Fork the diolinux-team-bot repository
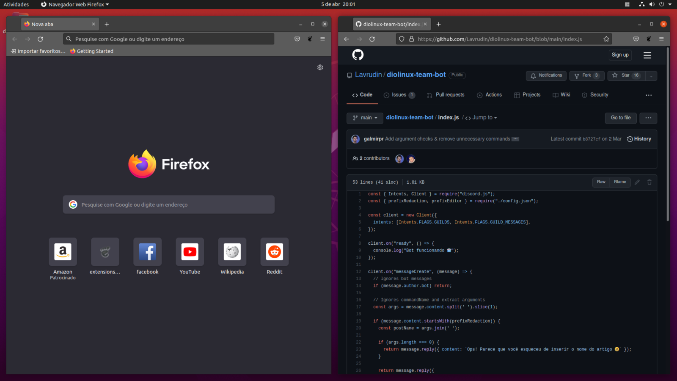677x381 pixels. point(586,76)
